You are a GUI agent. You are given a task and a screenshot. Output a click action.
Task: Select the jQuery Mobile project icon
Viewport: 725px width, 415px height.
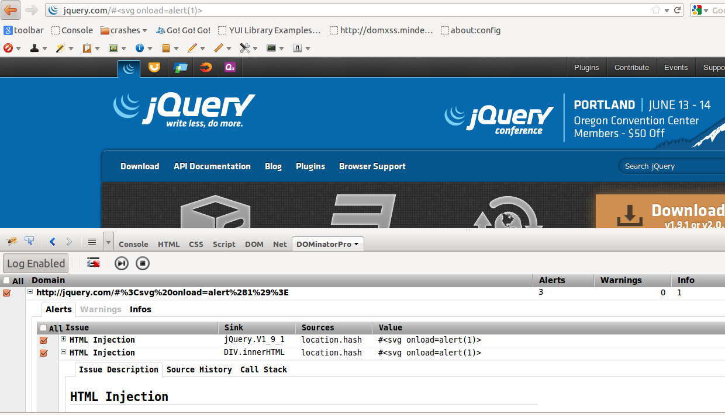tap(180, 68)
